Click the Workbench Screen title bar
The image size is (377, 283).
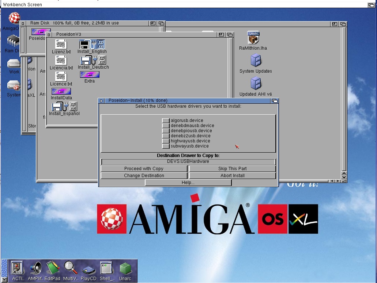click(184, 4)
